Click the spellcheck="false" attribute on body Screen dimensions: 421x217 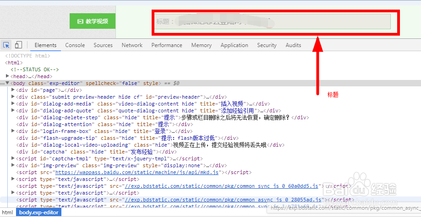(x=114, y=83)
